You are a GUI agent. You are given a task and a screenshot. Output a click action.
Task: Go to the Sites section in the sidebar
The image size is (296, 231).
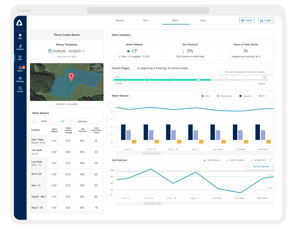click(20, 58)
